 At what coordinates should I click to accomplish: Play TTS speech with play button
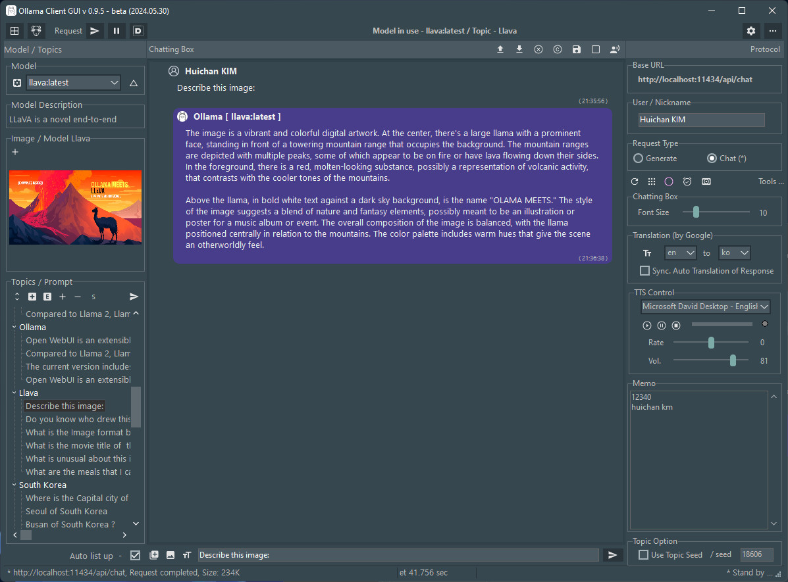pyautogui.click(x=646, y=326)
